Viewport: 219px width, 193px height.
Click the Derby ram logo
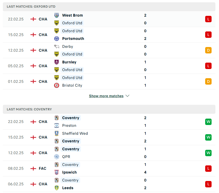57,47
